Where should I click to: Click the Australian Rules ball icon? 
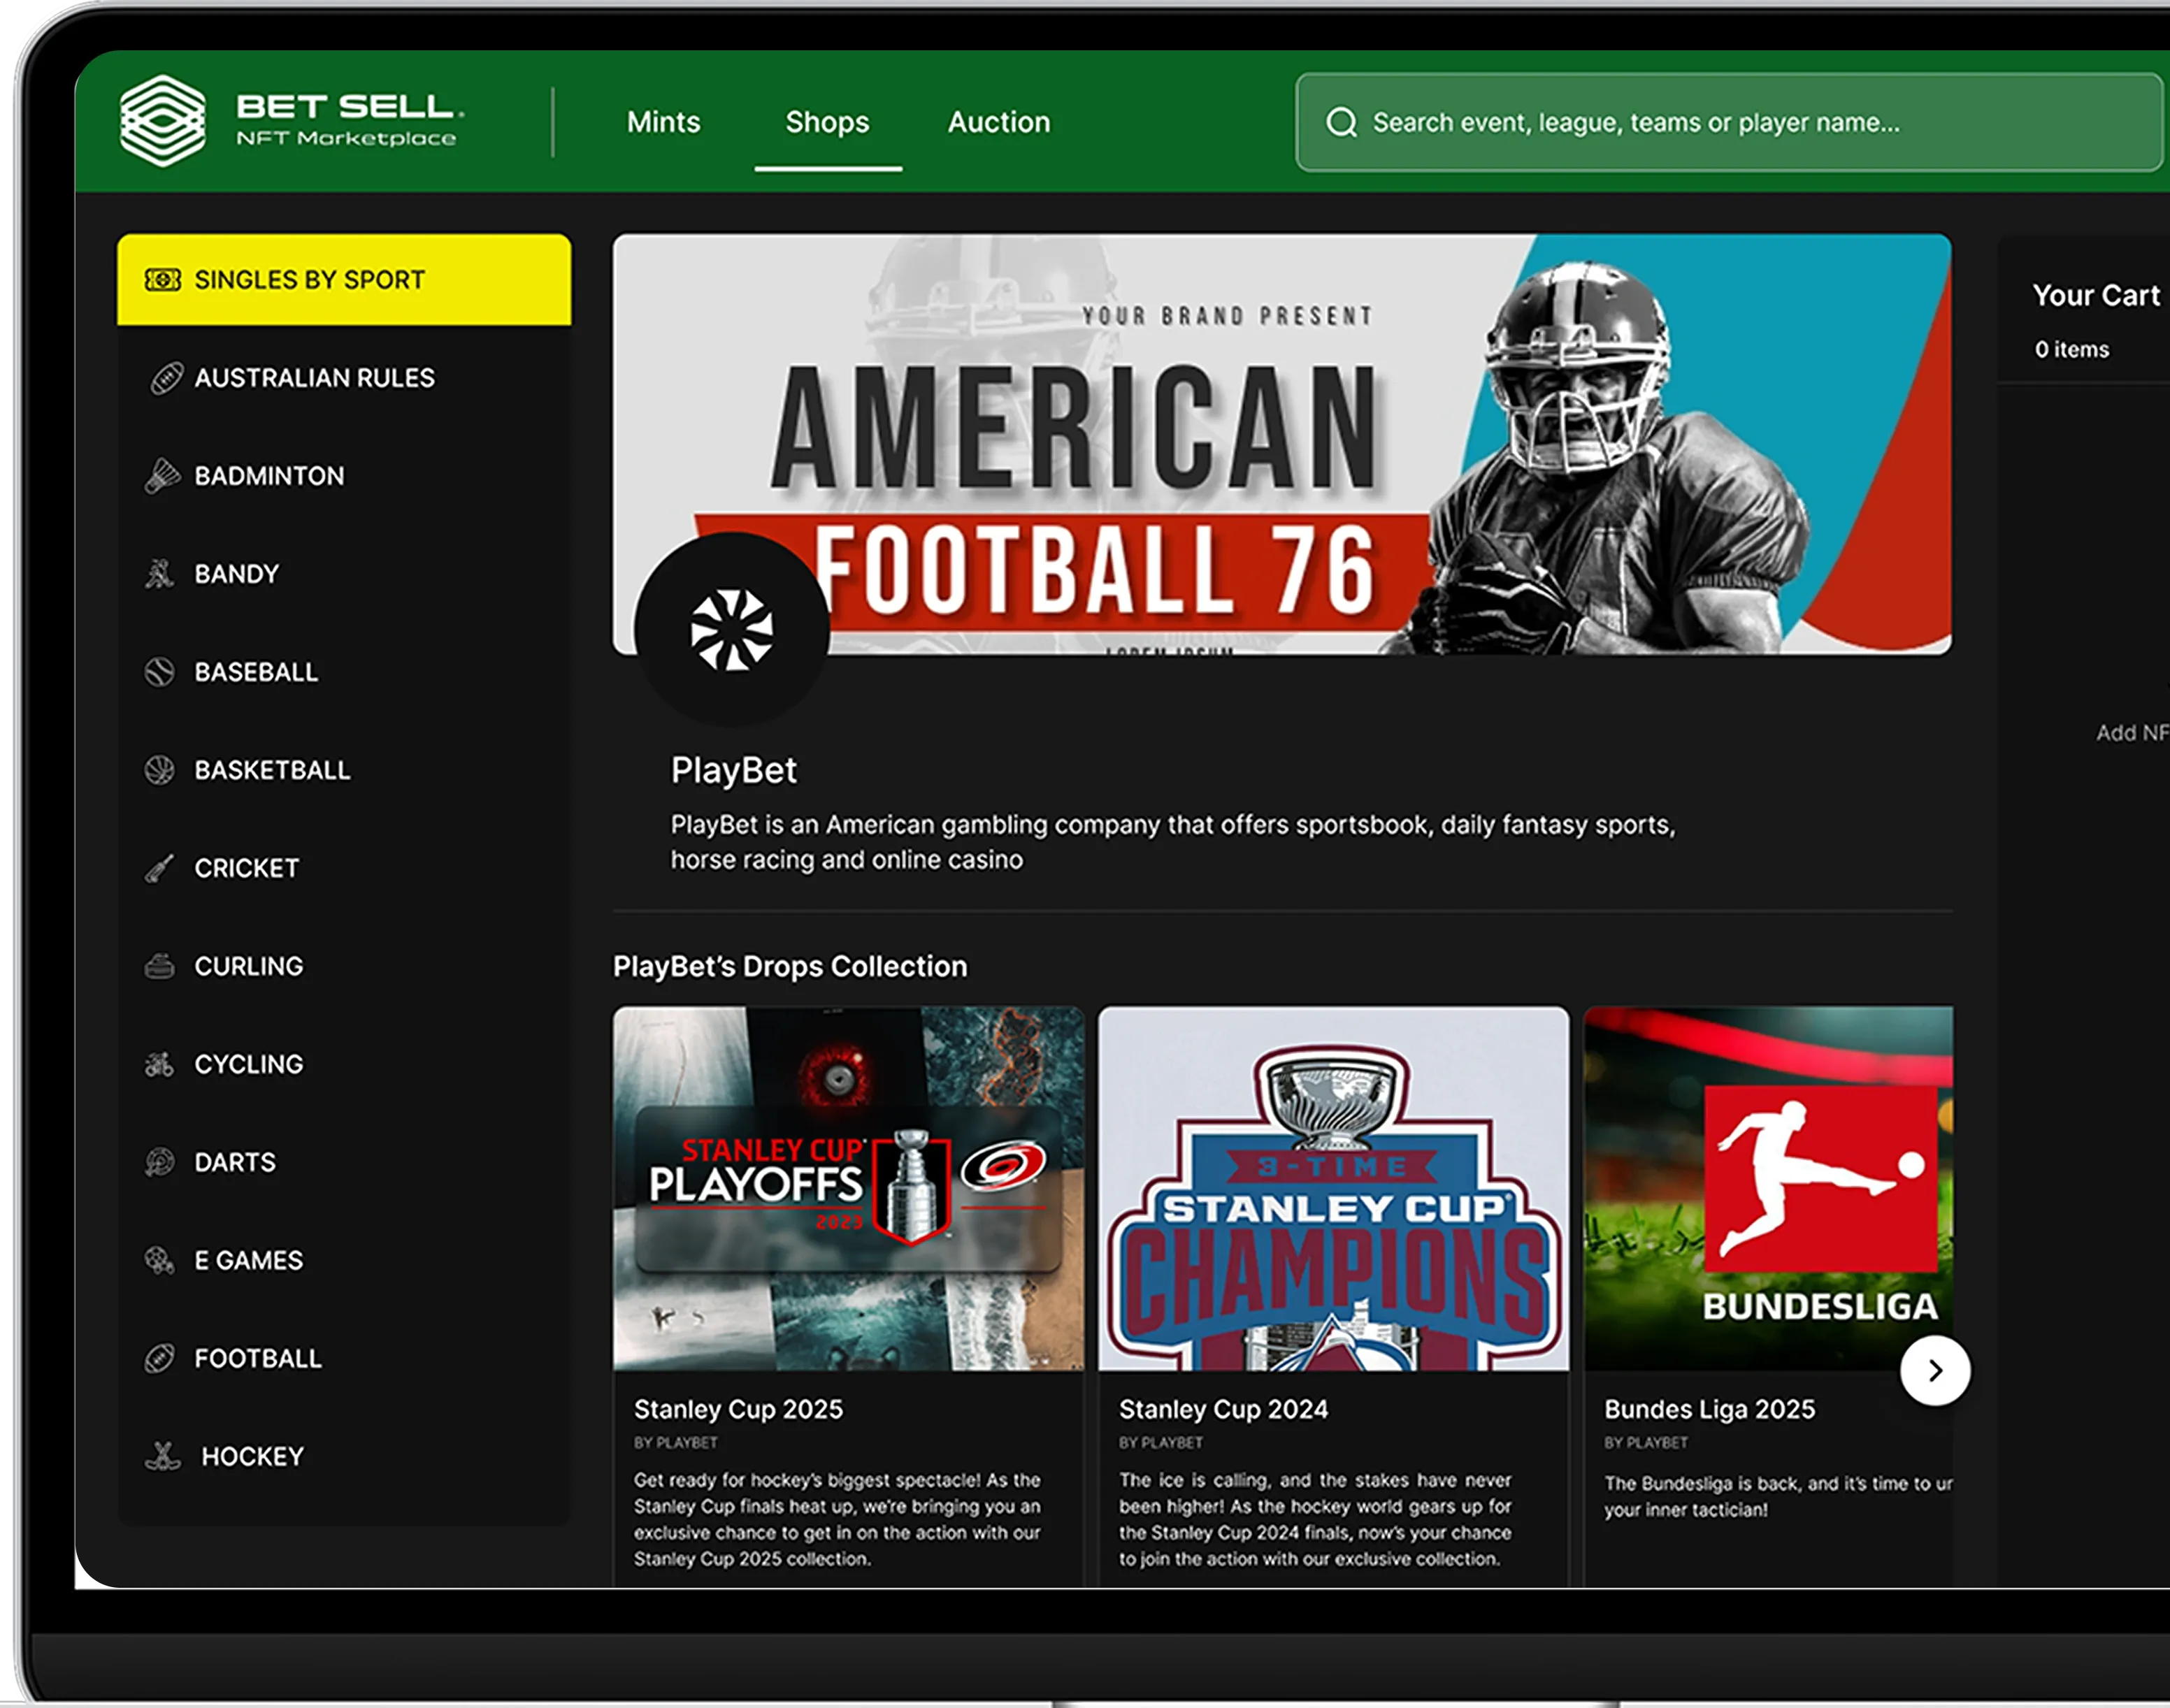[166, 378]
